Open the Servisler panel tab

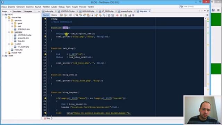tap(17, 11)
